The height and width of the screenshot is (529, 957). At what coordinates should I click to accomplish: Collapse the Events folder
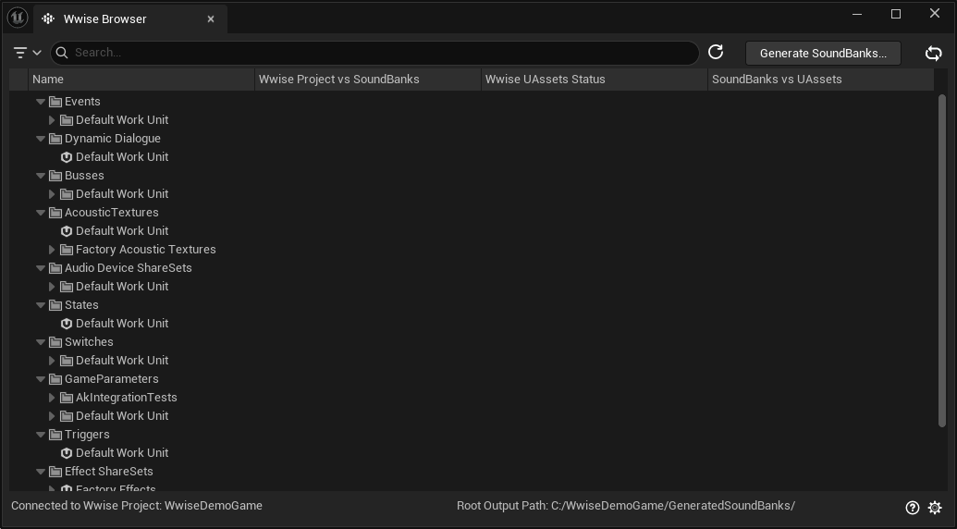[41, 102]
